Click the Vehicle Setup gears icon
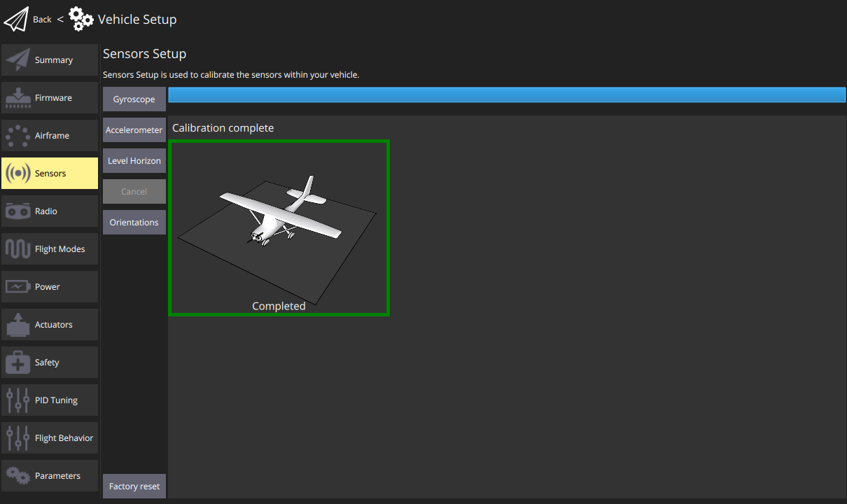 (81, 19)
